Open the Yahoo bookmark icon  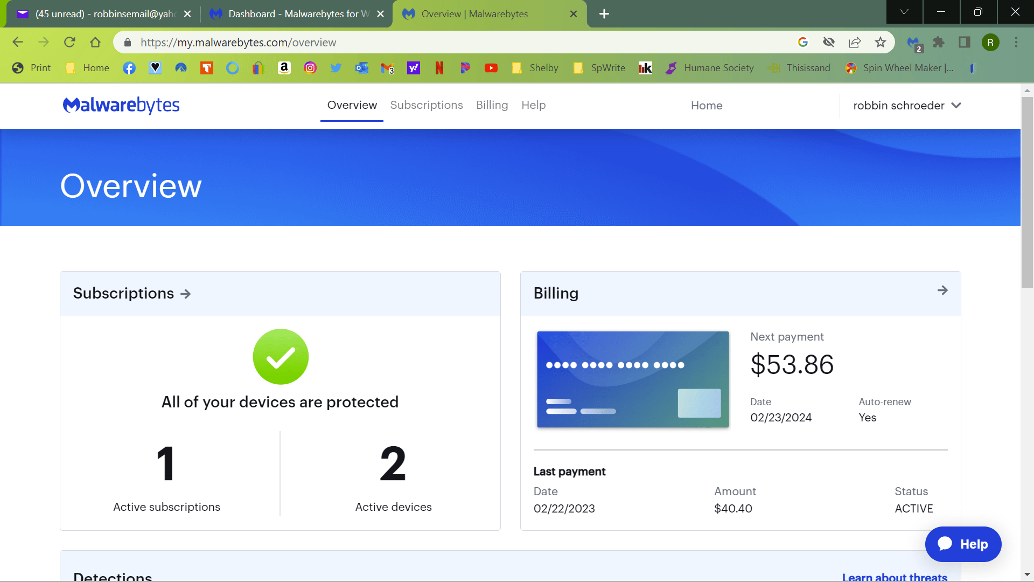(414, 68)
